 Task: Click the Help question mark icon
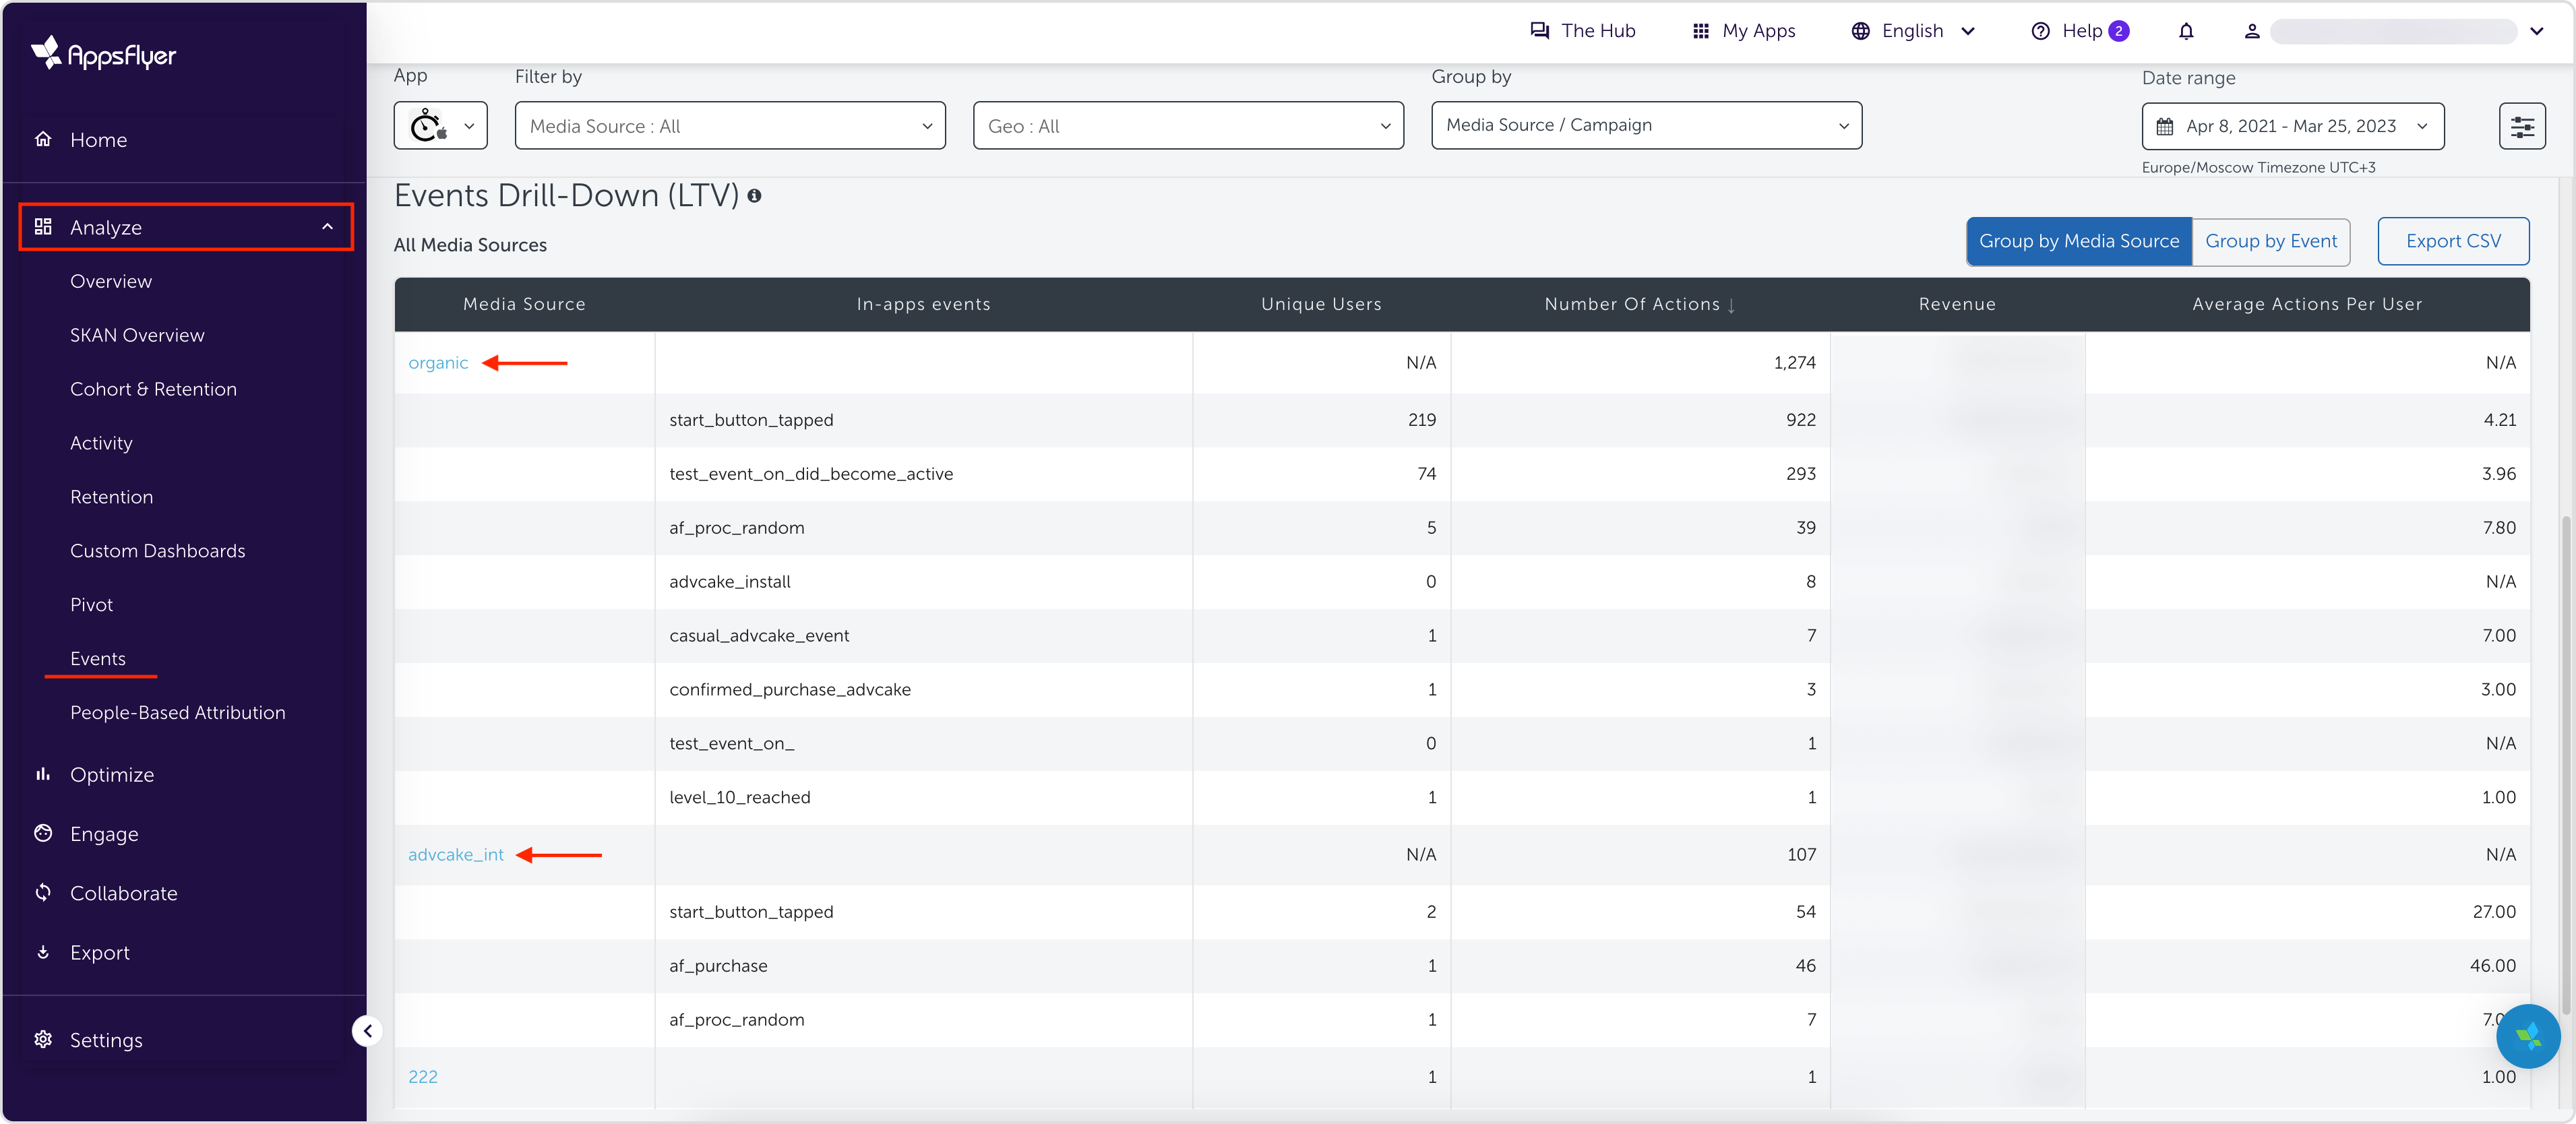pyautogui.click(x=2040, y=31)
